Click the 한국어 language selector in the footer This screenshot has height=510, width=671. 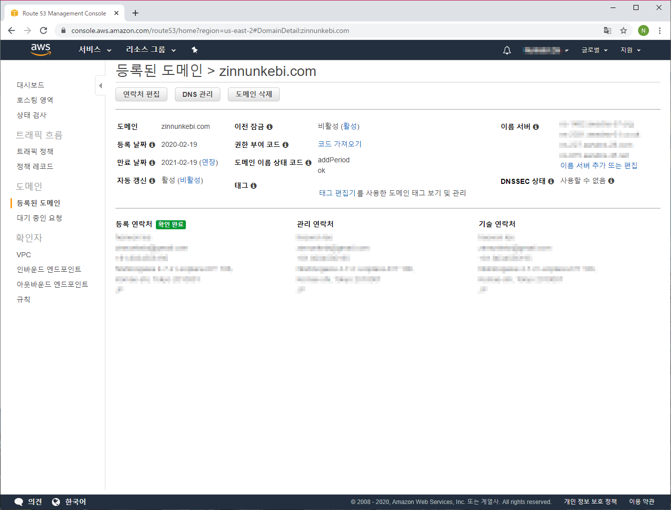click(x=75, y=502)
